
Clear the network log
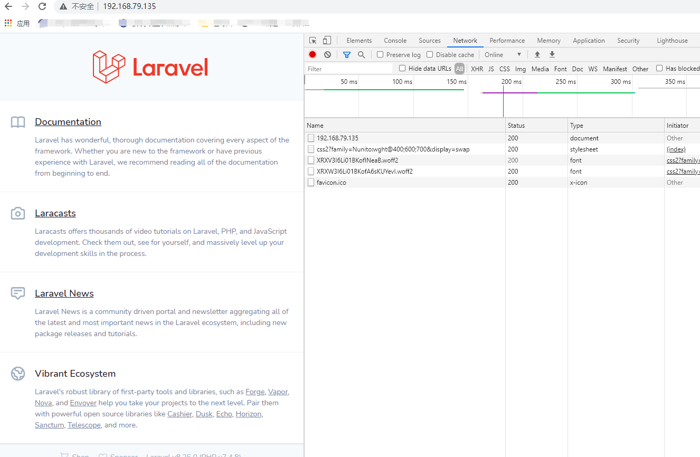327,54
